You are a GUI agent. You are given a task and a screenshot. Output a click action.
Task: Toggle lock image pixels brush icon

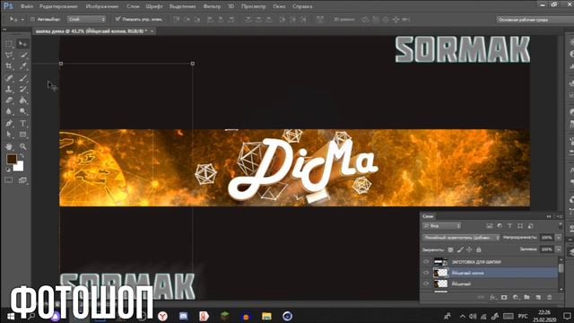click(x=460, y=249)
